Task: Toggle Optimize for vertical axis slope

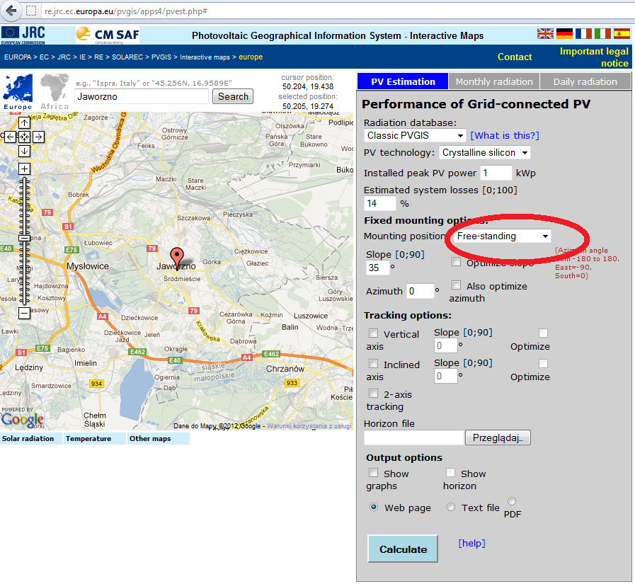Action: [x=544, y=333]
